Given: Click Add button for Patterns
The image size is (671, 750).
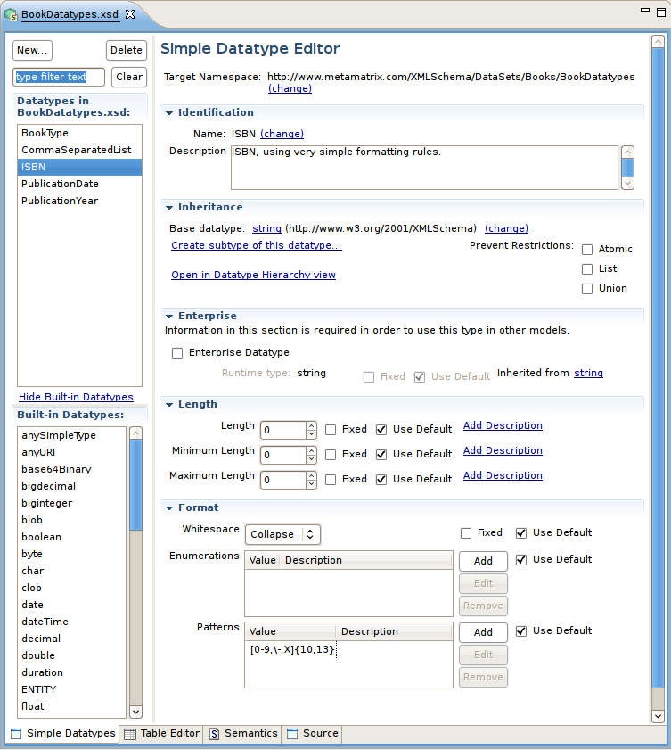Looking at the screenshot, I should coord(483,632).
